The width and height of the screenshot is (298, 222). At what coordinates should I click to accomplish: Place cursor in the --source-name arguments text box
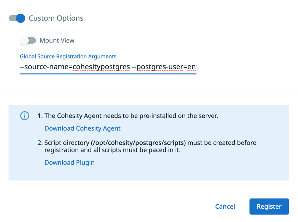pyautogui.click(x=108, y=67)
